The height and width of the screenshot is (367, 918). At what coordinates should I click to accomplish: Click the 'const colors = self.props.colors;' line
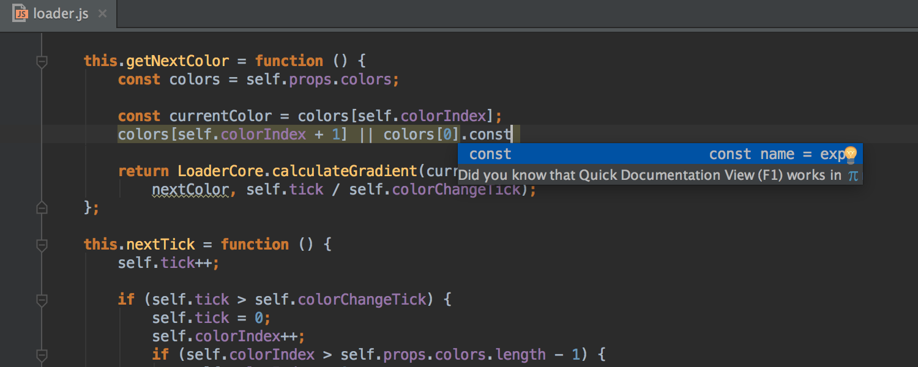[x=257, y=79]
